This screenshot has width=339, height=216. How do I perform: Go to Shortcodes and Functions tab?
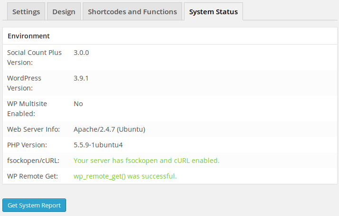(x=132, y=12)
